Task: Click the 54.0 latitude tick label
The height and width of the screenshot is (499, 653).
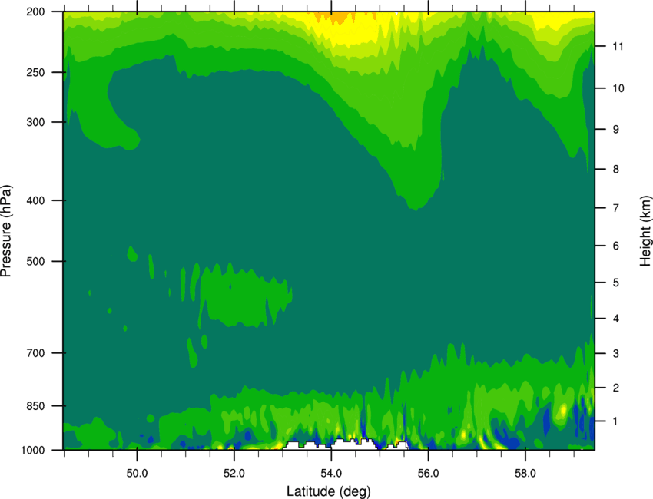Action: (x=331, y=474)
